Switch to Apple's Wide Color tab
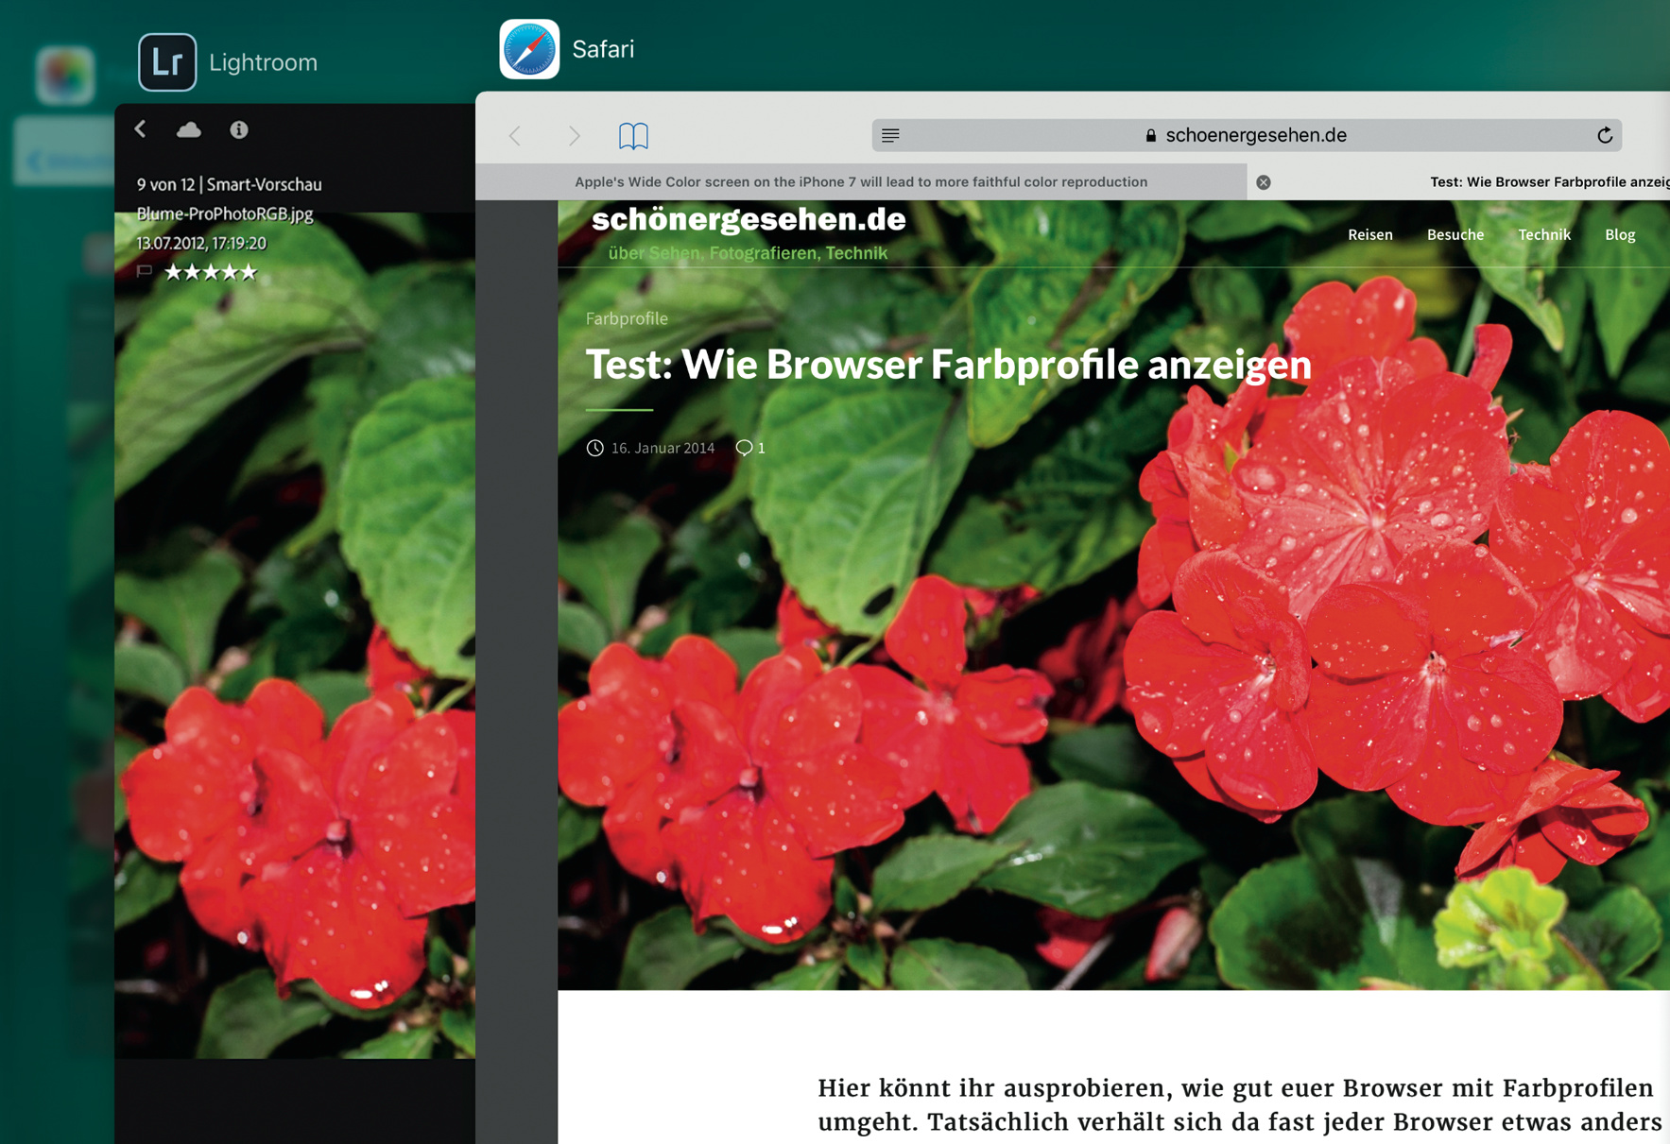The image size is (1670, 1144). 860,182
